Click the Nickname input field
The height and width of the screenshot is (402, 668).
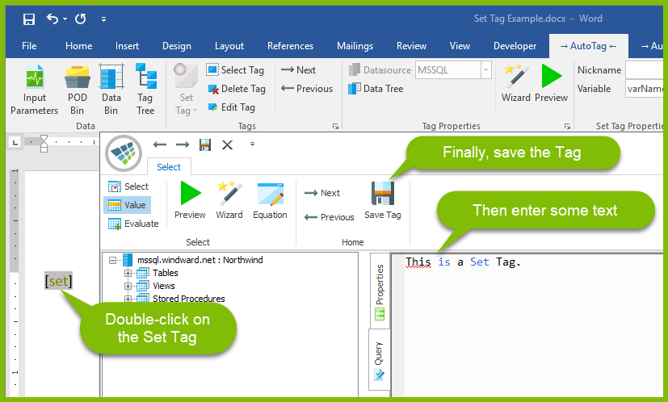coord(644,70)
